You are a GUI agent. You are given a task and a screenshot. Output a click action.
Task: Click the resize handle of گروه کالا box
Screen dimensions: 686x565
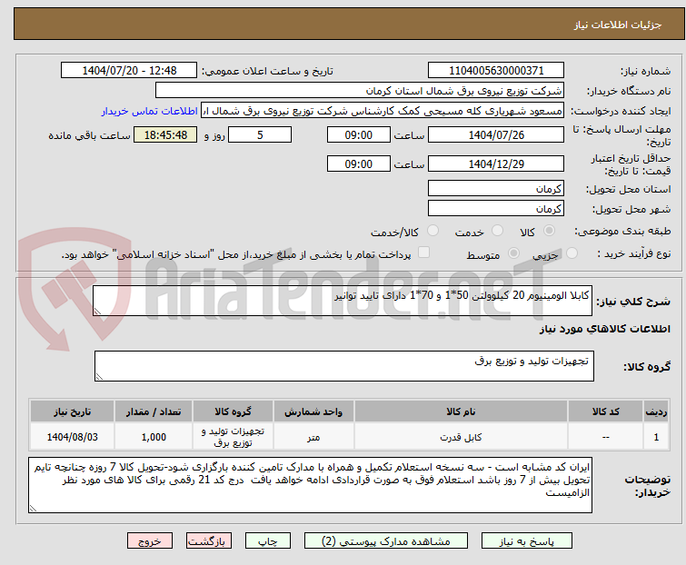tap(99, 377)
